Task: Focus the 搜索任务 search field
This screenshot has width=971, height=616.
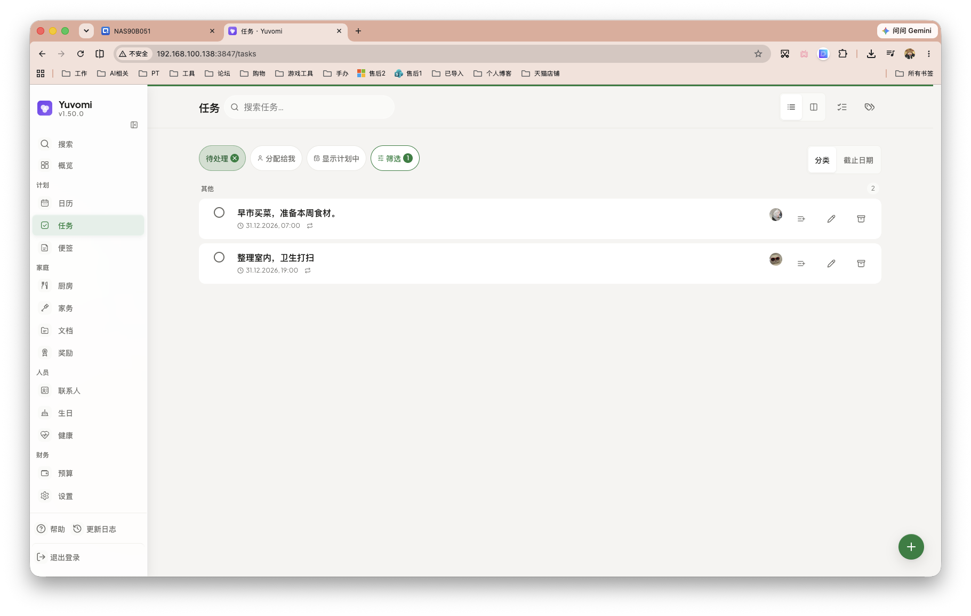Action: 309,107
